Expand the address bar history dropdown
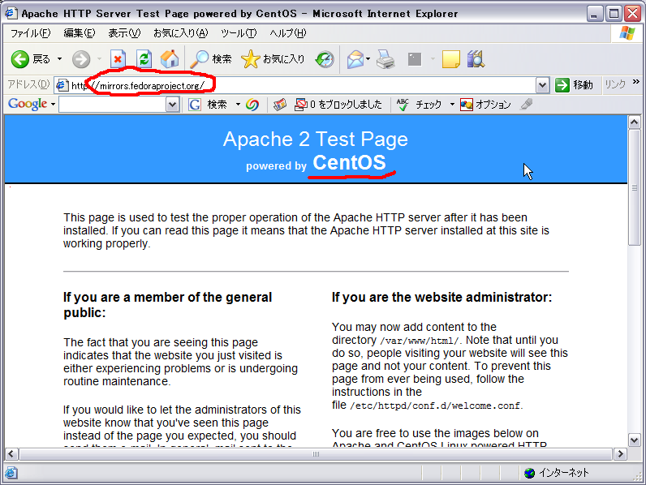 [543, 85]
